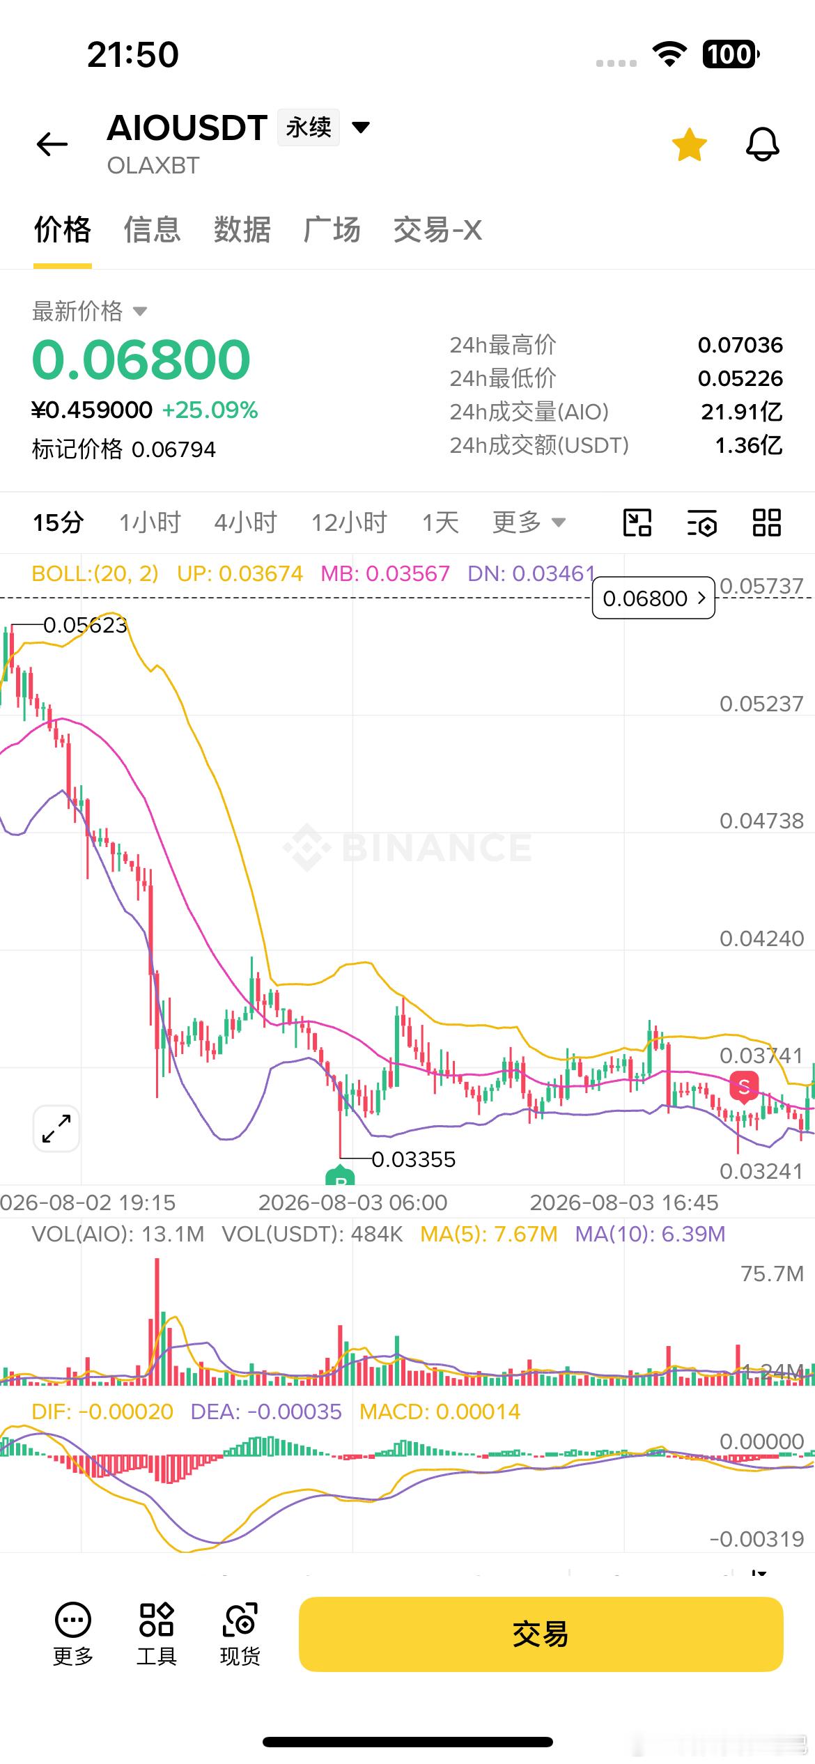The height and width of the screenshot is (1764, 815).
Task: Tap the OLAXBT subtitle
Action: (153, 166)
